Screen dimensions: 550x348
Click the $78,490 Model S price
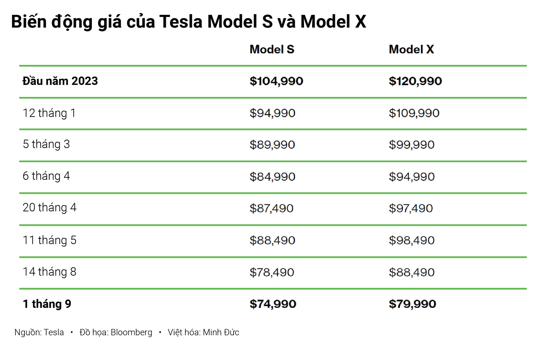pyautogui.click(x=272, y=272)
